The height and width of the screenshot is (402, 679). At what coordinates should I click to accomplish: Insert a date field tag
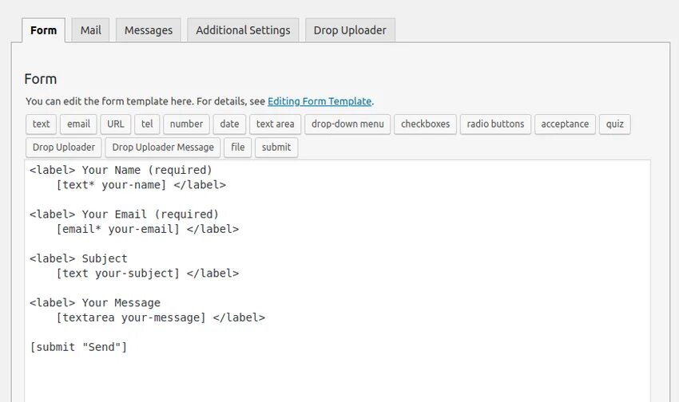(x=229, y=124)
